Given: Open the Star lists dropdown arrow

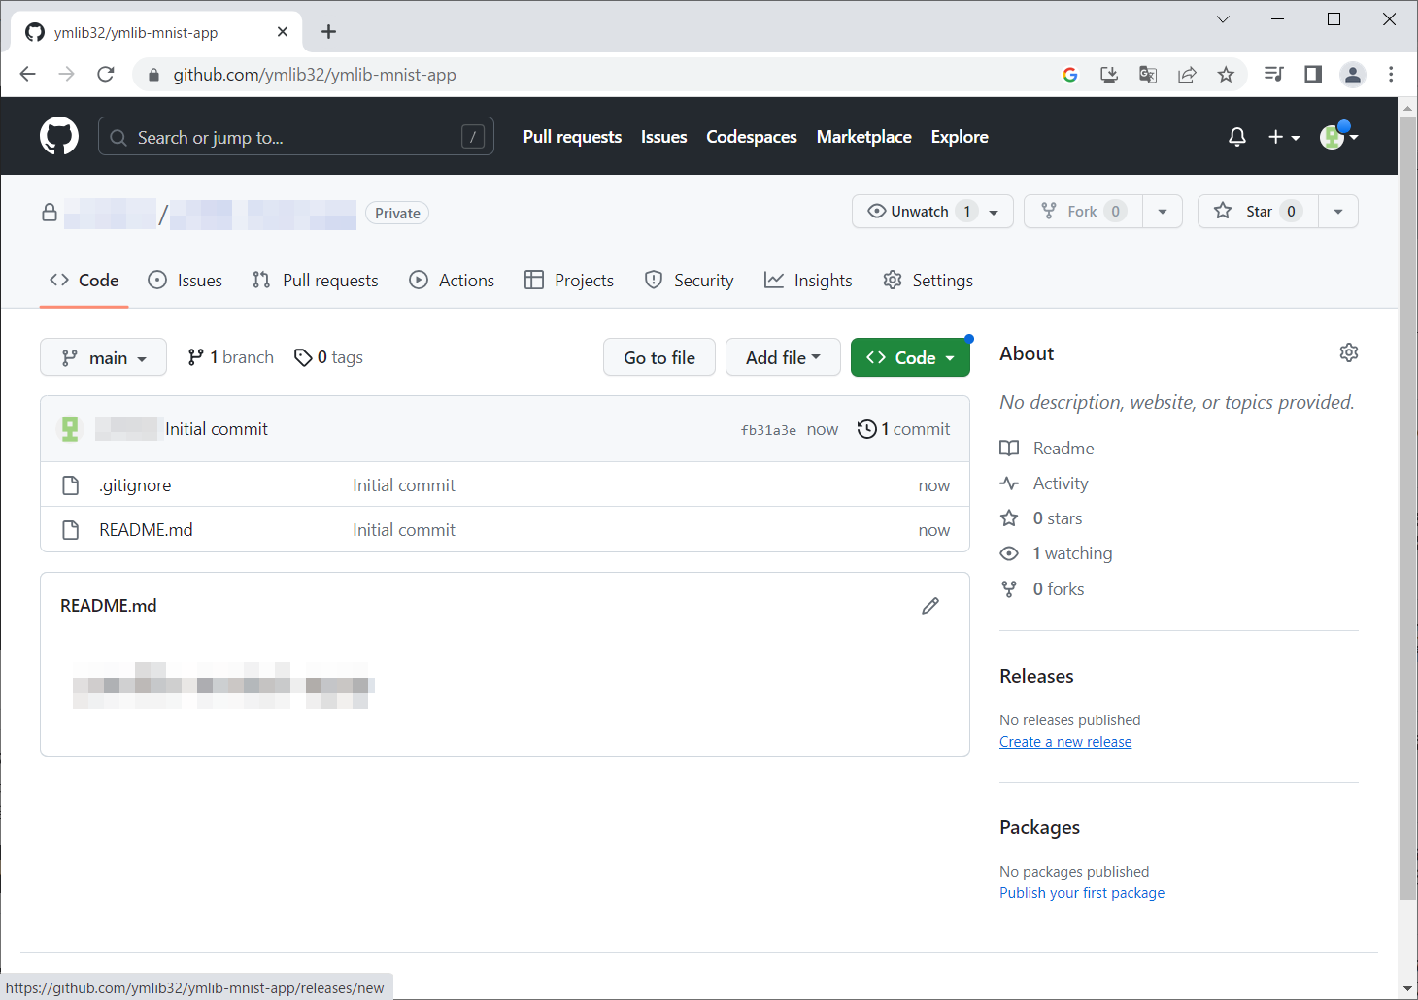Looking at the screenshot, I should pyautogui.click(x=1337, y=212).
